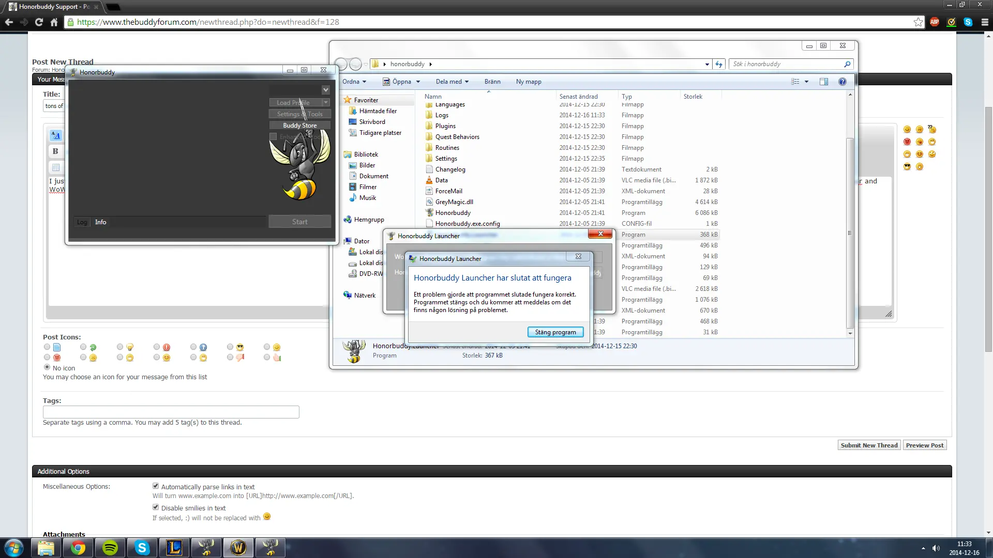Insert the angry red smiley

click(x=907, y=142)
